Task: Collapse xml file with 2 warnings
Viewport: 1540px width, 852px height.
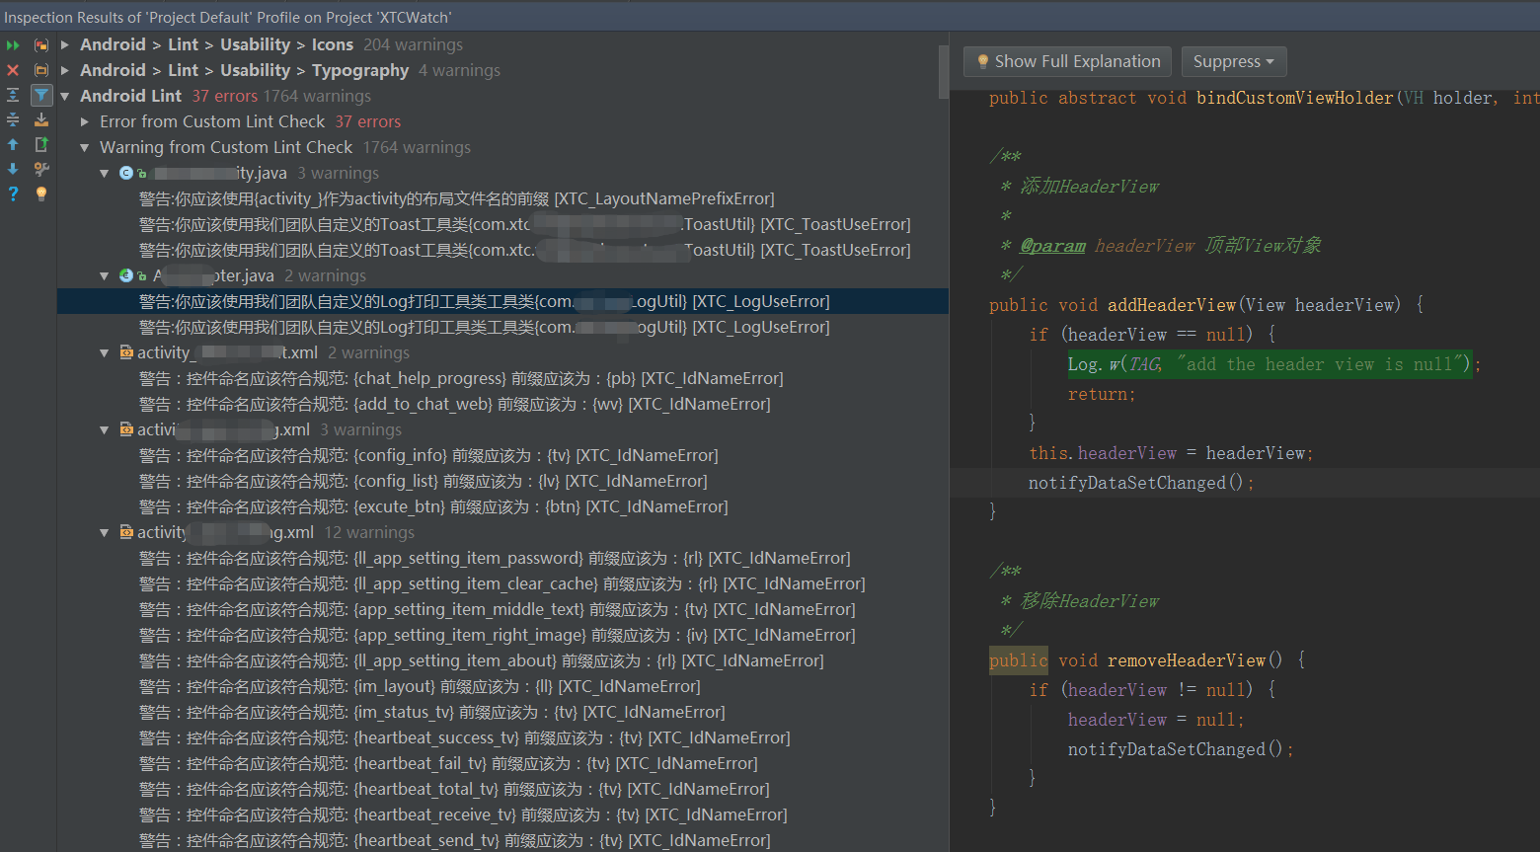Action: coord(105,352)
